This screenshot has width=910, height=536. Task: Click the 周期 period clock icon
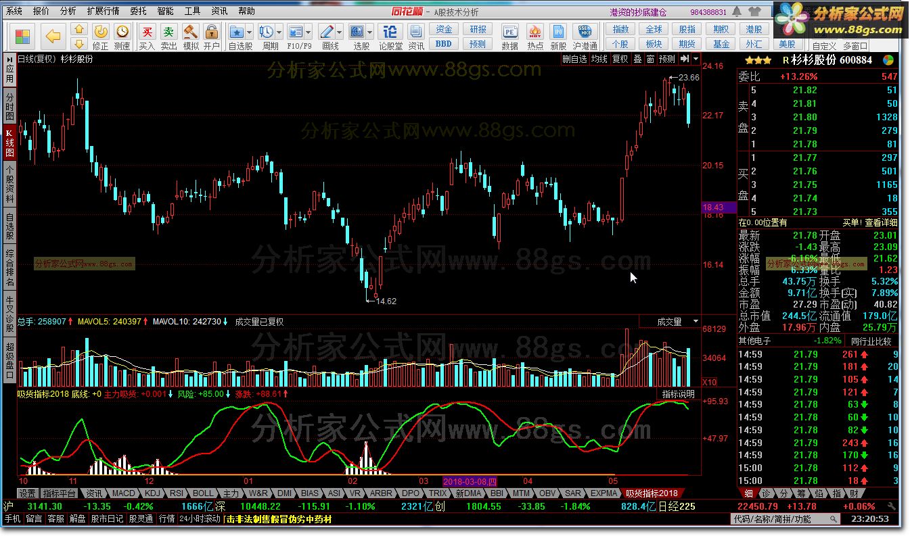[267, 32]
